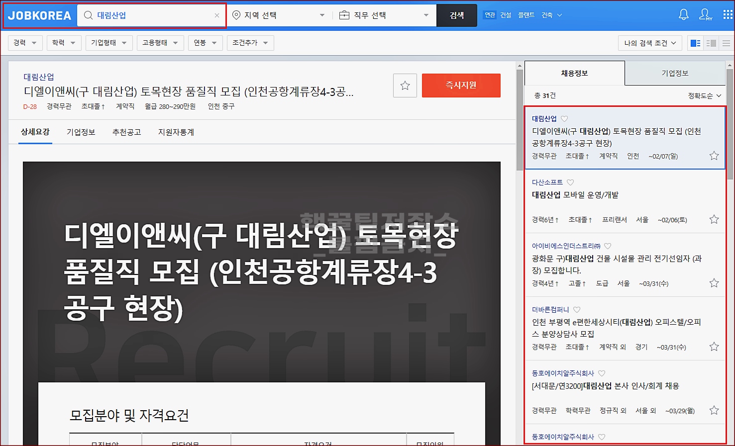This screenshot has height=446, width=735.
Task: Click the 더바른컴퍼니 company name
Action: pos(550,310)
